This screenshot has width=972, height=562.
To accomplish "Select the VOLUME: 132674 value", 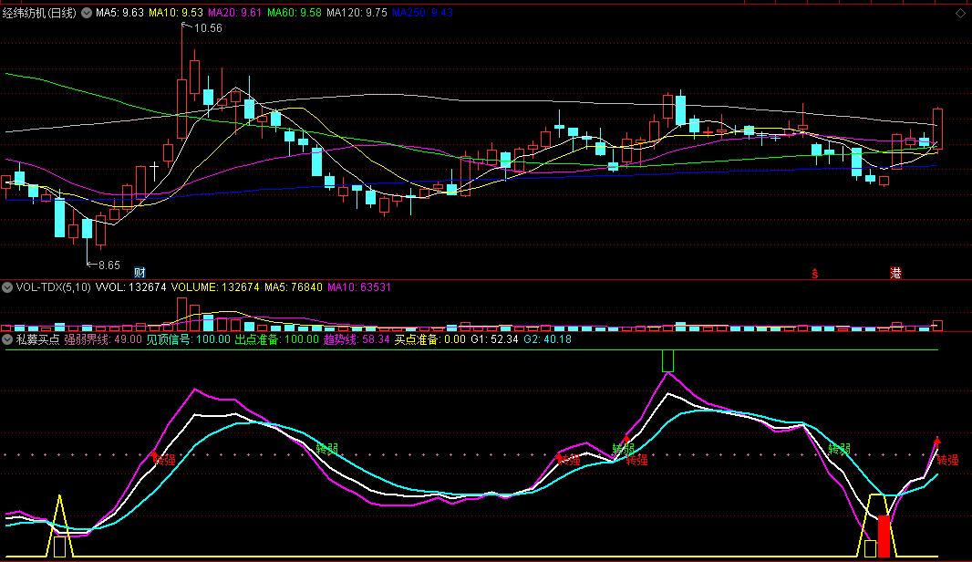I will coord(215,287).
